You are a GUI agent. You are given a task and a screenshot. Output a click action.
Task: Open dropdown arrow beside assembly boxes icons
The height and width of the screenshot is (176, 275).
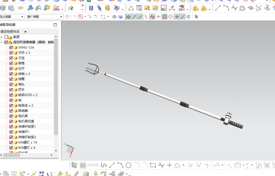tap(210, 10)
